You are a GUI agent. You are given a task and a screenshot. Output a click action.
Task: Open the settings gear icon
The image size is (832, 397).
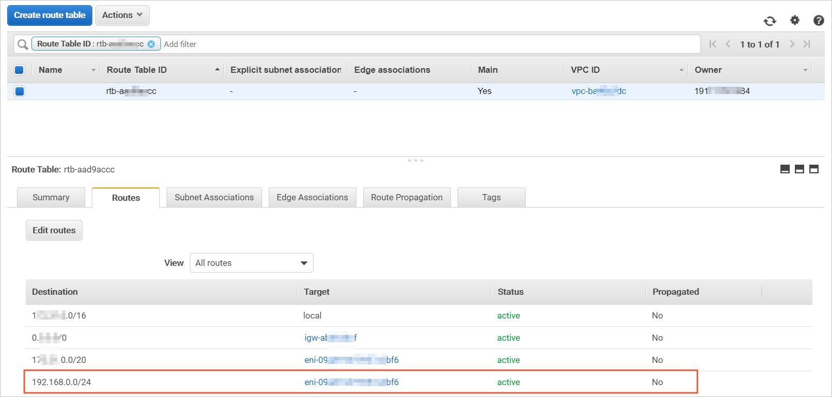point(795,20)
